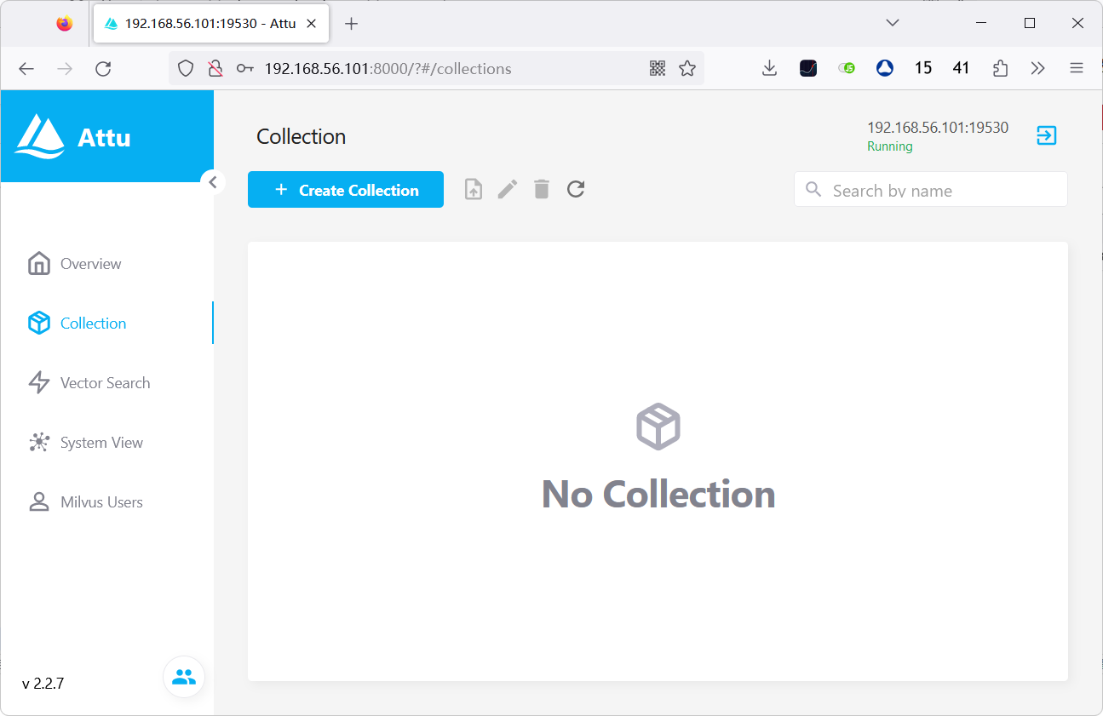Show insecure connection padlock info
The height and width of the screenshot is (716, 1103).
(x=215, y=69)
